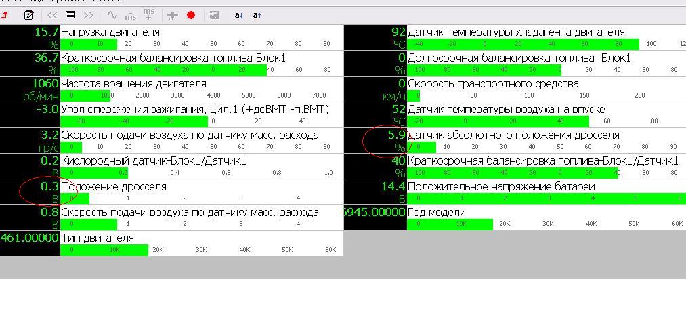Increase font size with a-up icon
The width and height of the screenshot is (686, 325).
[257, 16]
